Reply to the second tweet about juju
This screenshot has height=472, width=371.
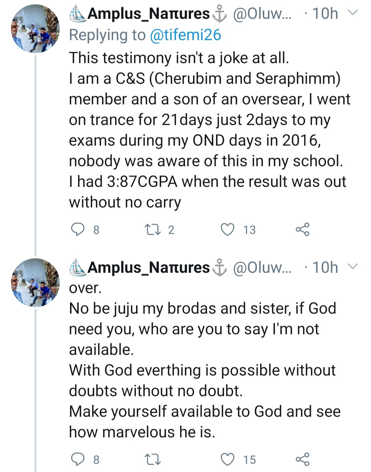tap(78, 459)
